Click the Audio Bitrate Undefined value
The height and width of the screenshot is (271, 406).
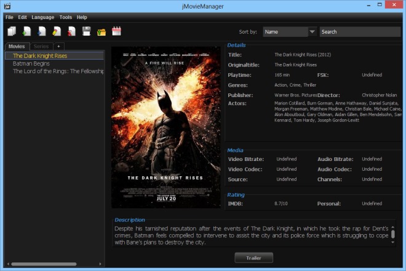tap(372, 159)
